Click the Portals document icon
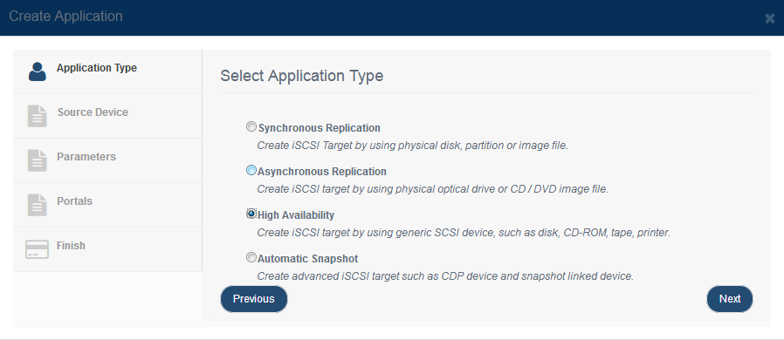The width and height of the screenshot is (784, 340). click(38, 205)
